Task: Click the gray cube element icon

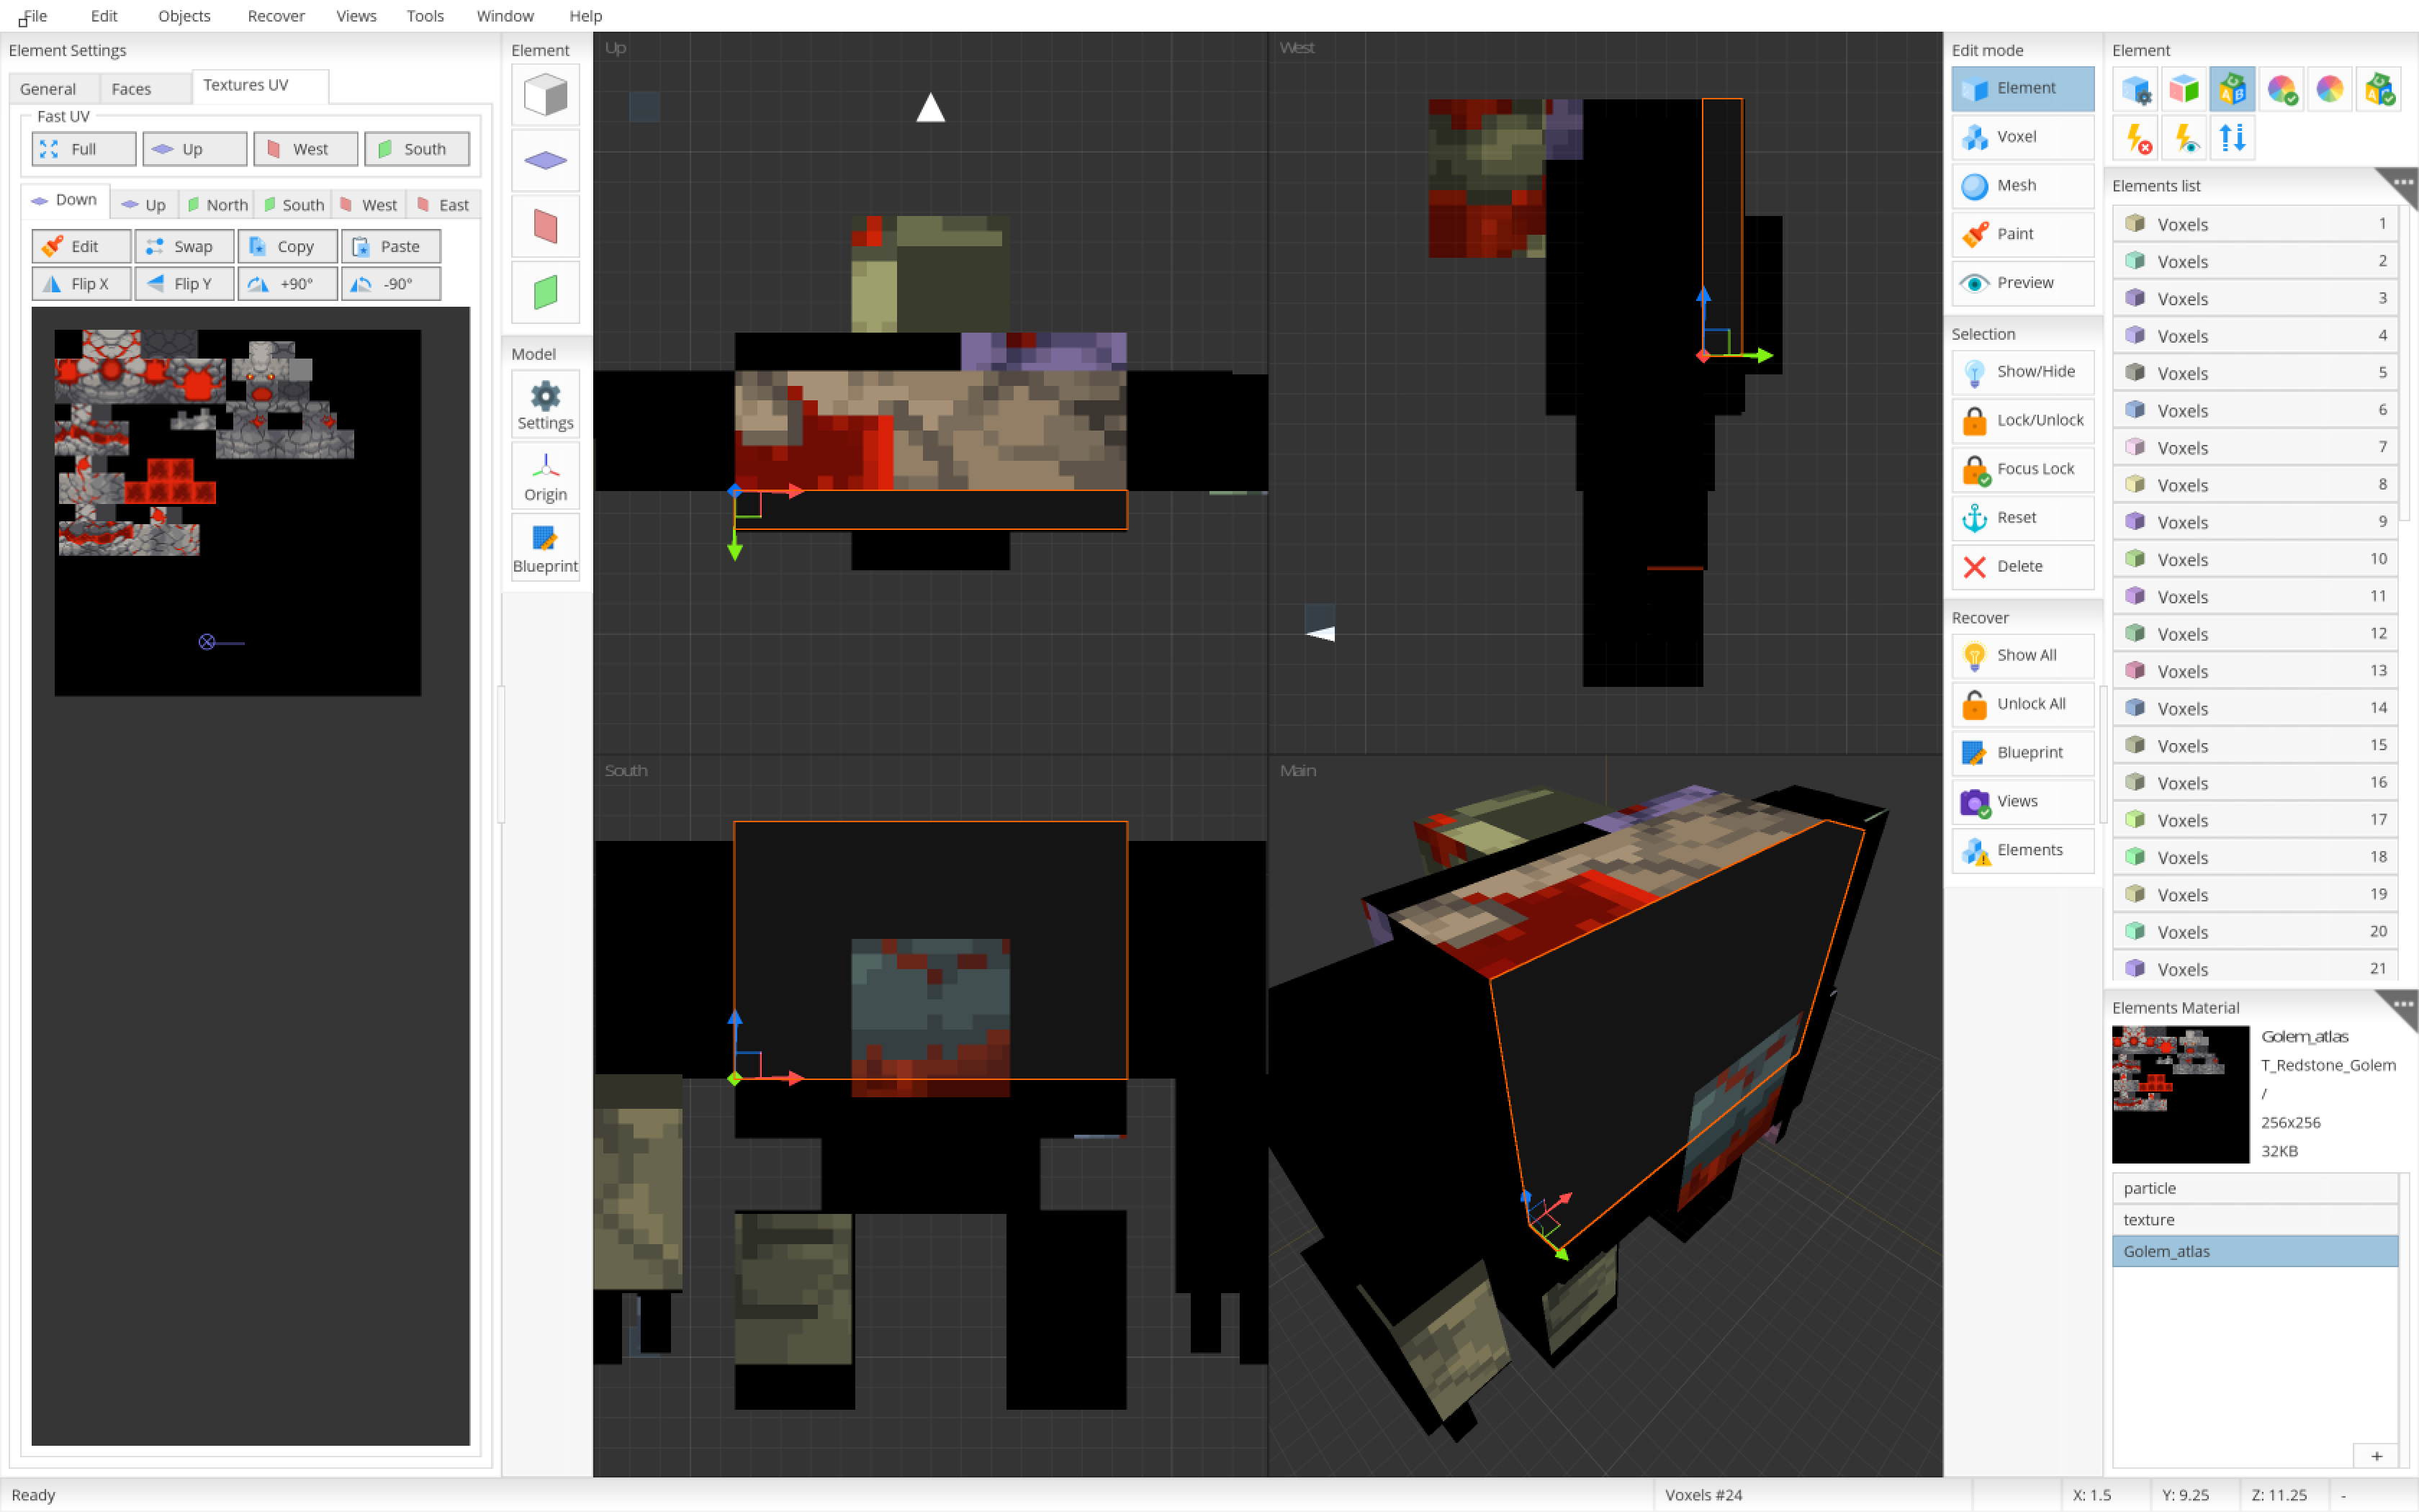Action: (545, 95)
